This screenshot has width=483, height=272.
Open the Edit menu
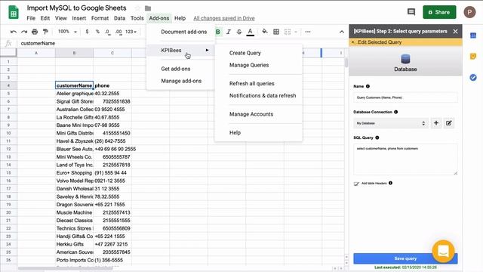(45, 18)
